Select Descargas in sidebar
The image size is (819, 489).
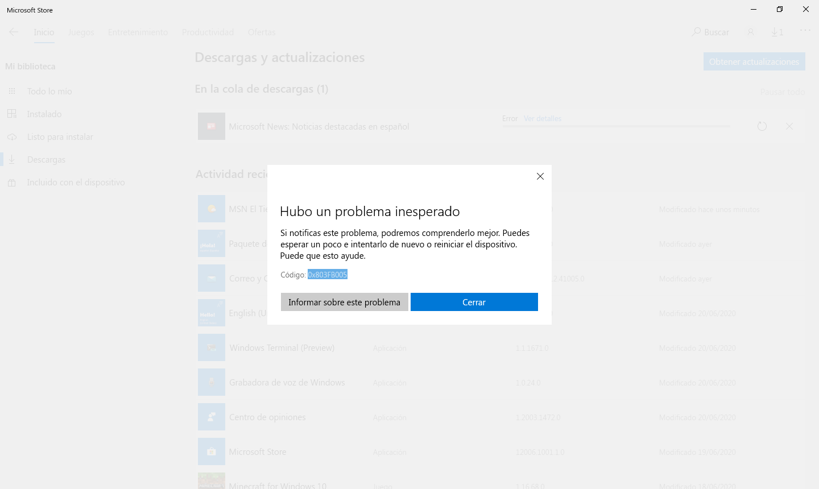tap(46, 159)
